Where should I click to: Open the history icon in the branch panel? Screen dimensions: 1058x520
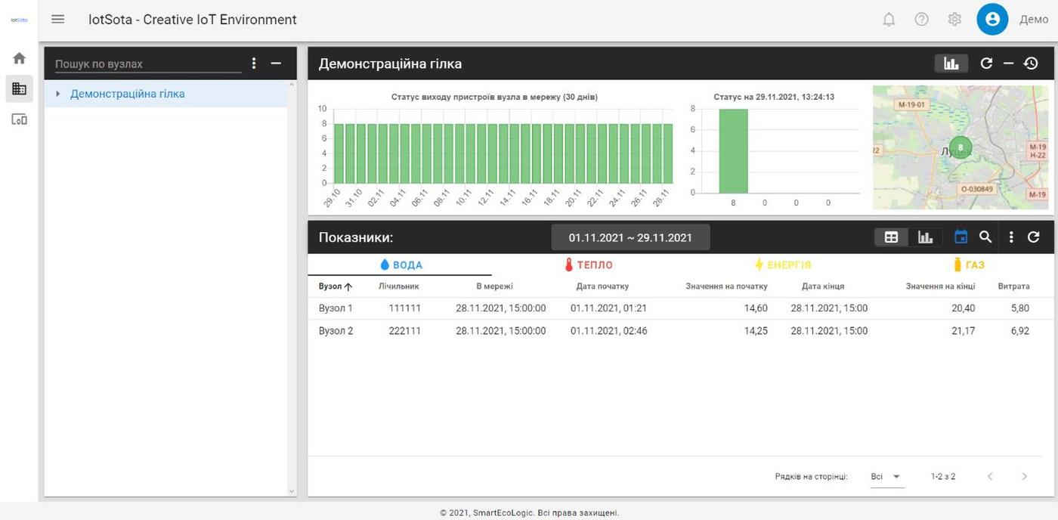[1031, 63]
